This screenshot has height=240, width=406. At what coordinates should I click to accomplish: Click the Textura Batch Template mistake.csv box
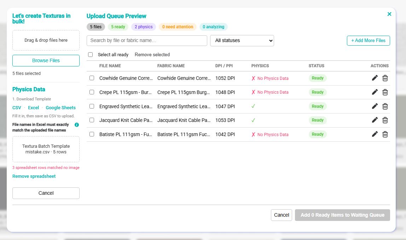click(46, 149)
